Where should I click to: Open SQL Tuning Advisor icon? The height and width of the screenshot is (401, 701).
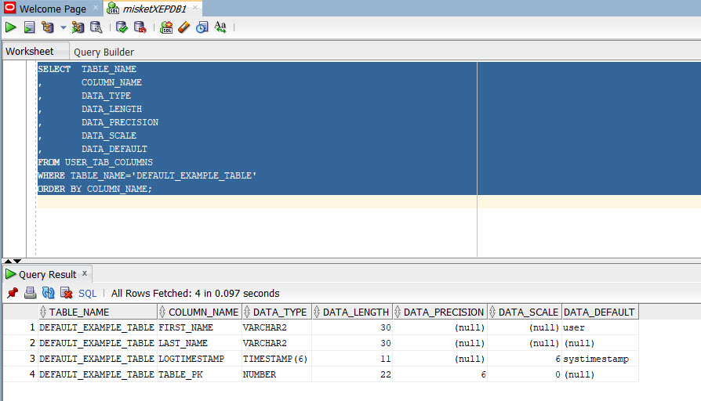point(96,27)
